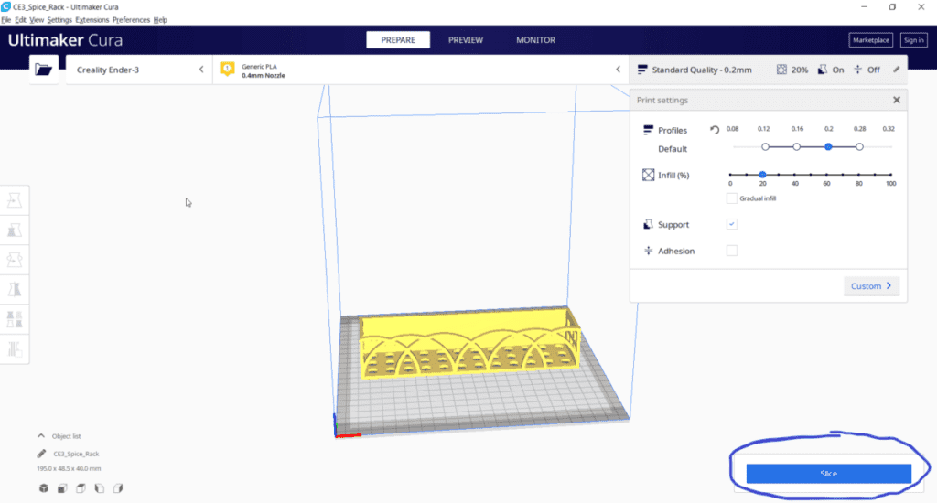Switch to the PREPARE stage
The height and width of the screenshot is (503, 937).
click(398, 40)
